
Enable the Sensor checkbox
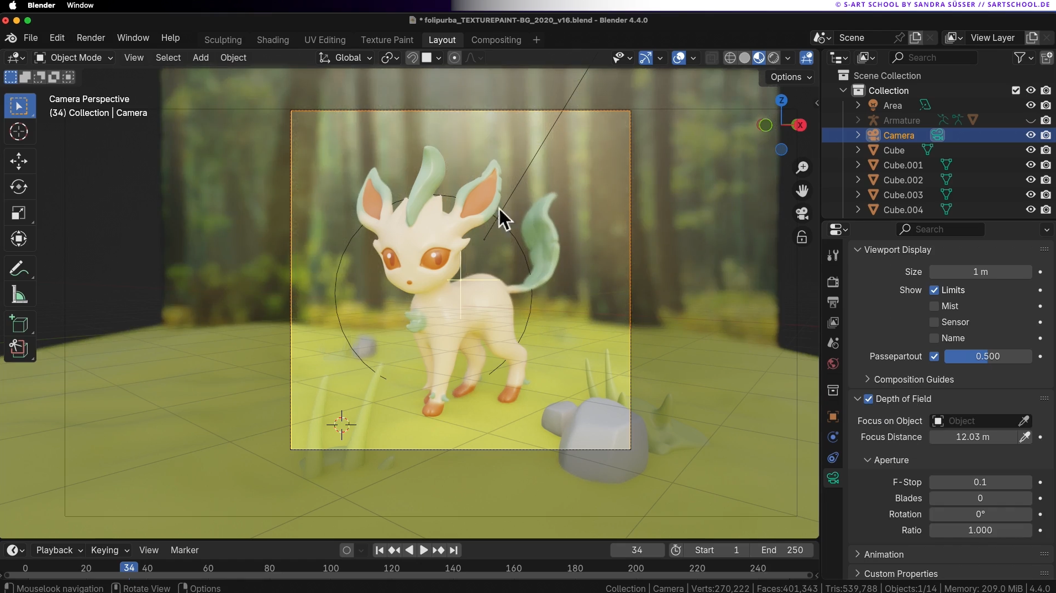tap(934, 322)
